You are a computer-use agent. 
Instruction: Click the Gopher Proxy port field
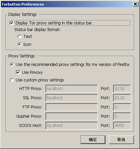[x=122, y=116]
